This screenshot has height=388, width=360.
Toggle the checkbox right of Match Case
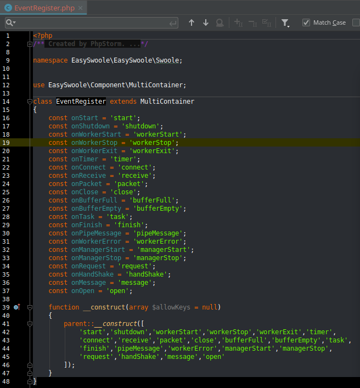click(356, 23)
